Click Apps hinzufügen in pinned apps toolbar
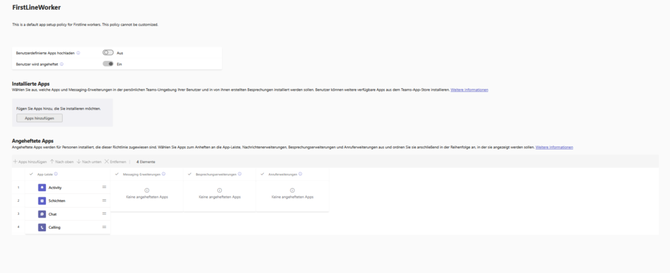Viewport: 670px width, 273px height. 30,161
